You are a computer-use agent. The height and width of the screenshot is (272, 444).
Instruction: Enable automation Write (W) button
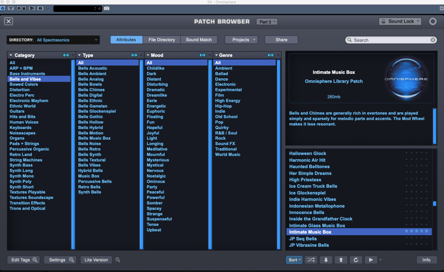point(24,9)
